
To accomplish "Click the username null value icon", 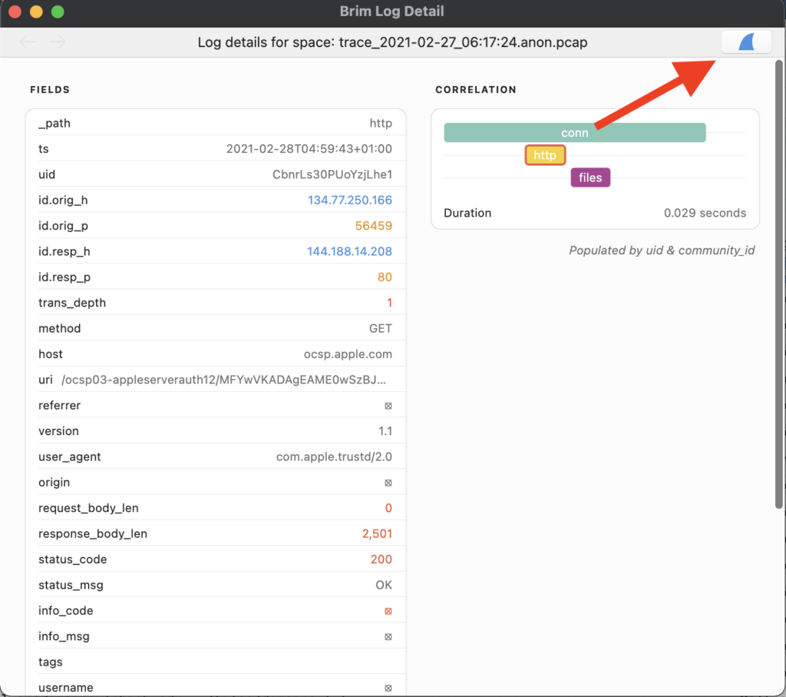I will click(388, 688).
